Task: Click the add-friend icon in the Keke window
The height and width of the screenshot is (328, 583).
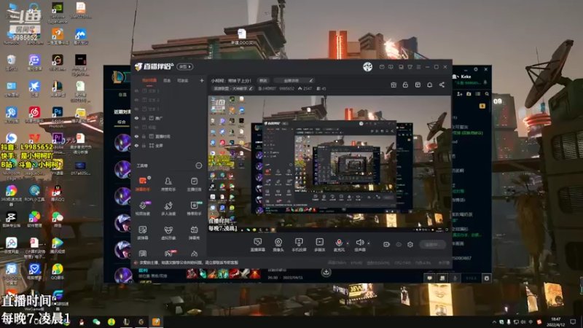Action: pyautogui.click(x=460, y=94)
